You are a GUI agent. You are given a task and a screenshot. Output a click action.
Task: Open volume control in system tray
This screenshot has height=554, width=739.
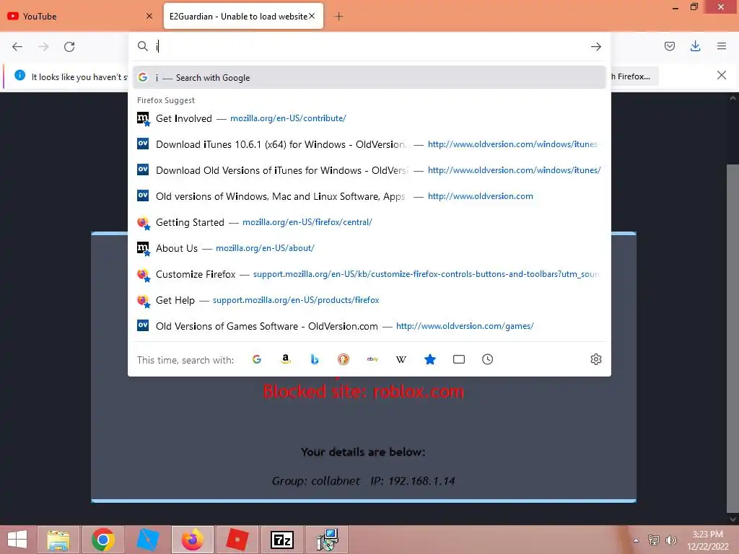point(670,540)
